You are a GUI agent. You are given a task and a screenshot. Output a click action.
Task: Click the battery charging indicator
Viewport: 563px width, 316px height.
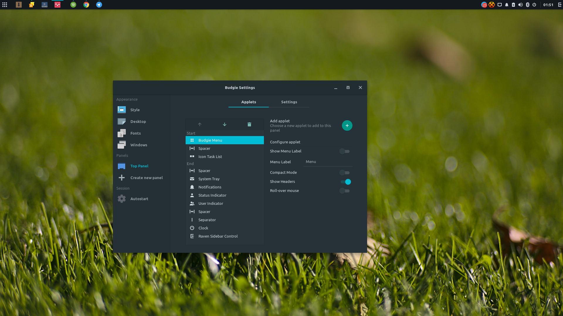pyautogui.click(x=513, y=5)
